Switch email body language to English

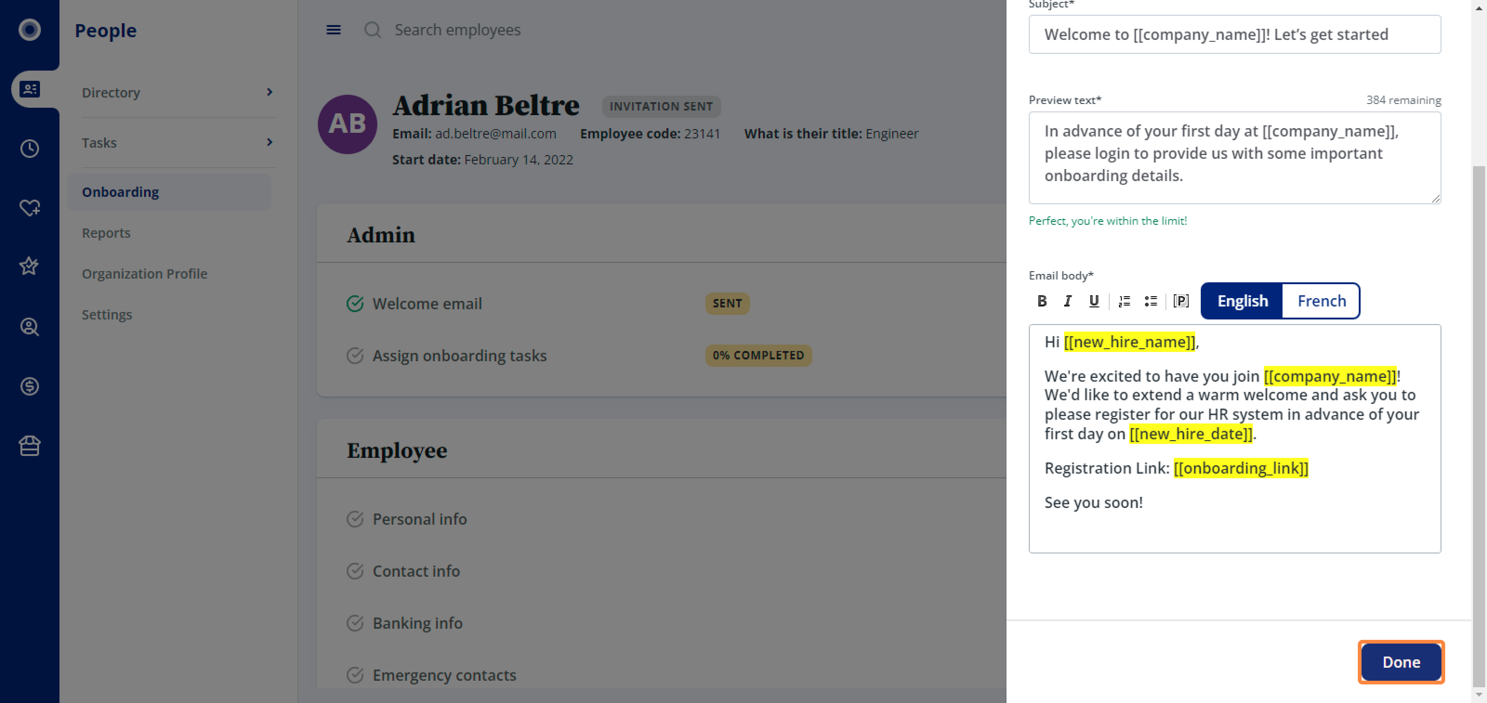[1242, 300]
